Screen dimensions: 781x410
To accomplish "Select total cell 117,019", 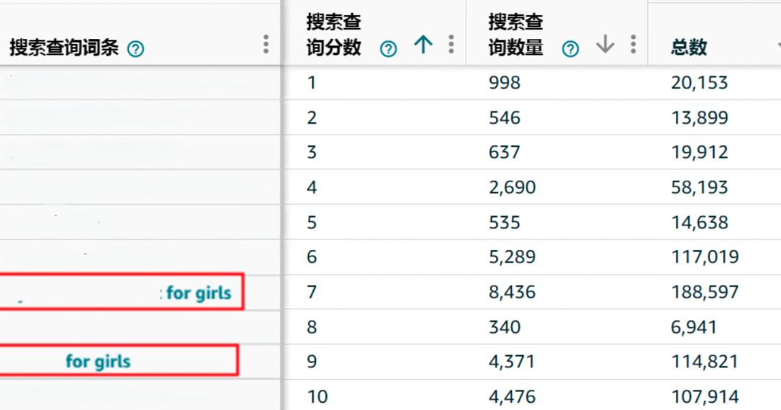I will tap(705, 257).
